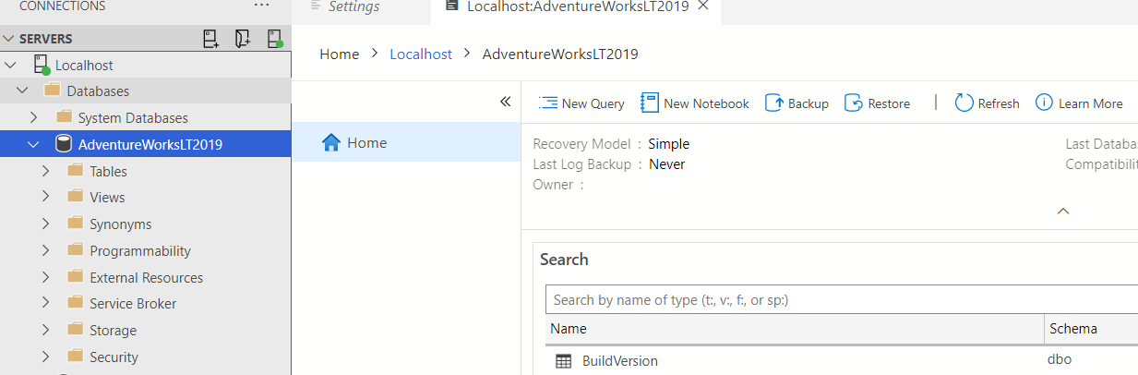1138x375 pixels.
Task: Click the External Resources folder icon
Action: (x=76, y=277)
